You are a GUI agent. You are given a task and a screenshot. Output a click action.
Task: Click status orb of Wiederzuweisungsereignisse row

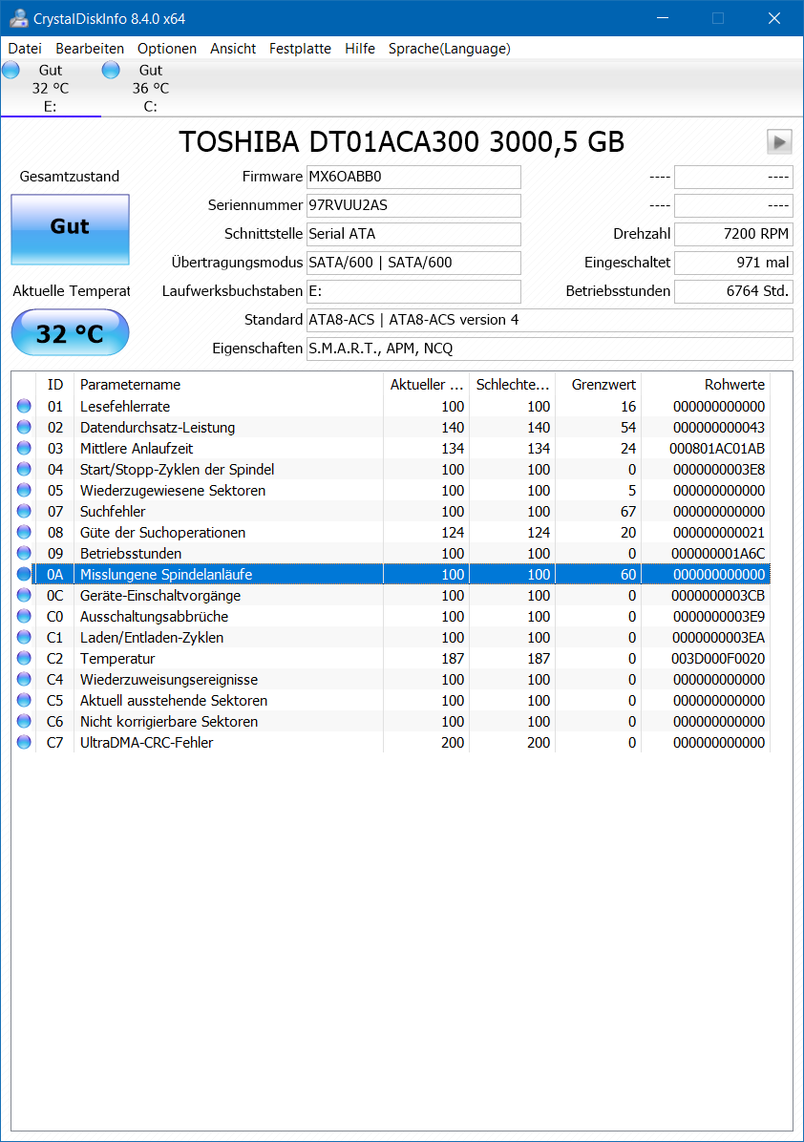coord(24,679)
